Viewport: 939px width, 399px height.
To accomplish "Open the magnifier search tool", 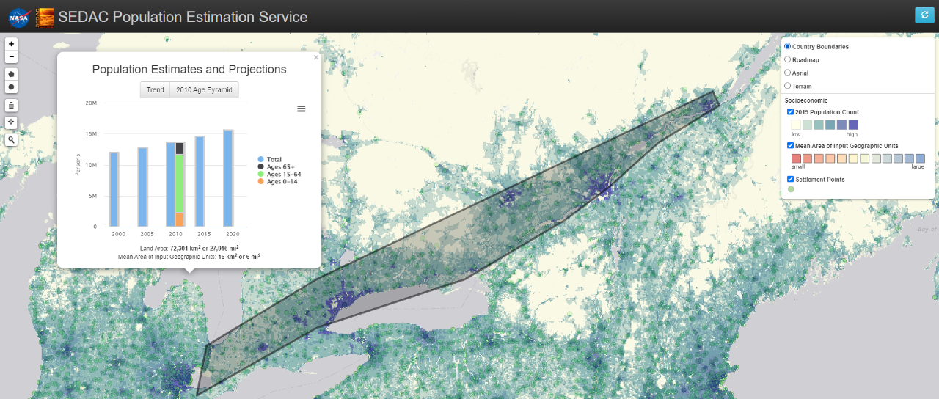I will [11, 140].
